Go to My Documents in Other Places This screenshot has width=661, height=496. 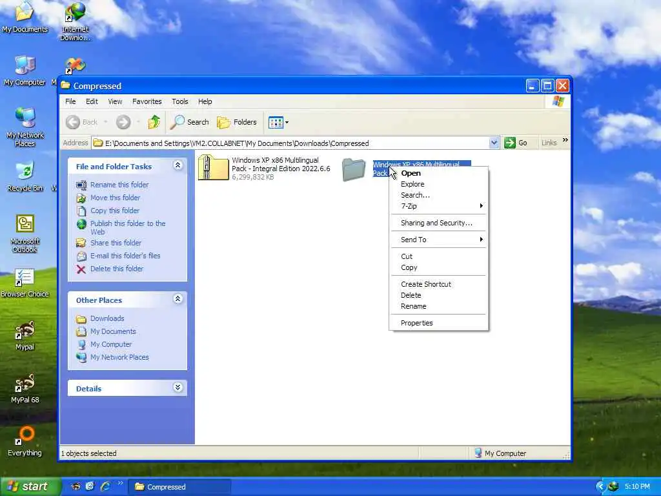tap(113, 331)
